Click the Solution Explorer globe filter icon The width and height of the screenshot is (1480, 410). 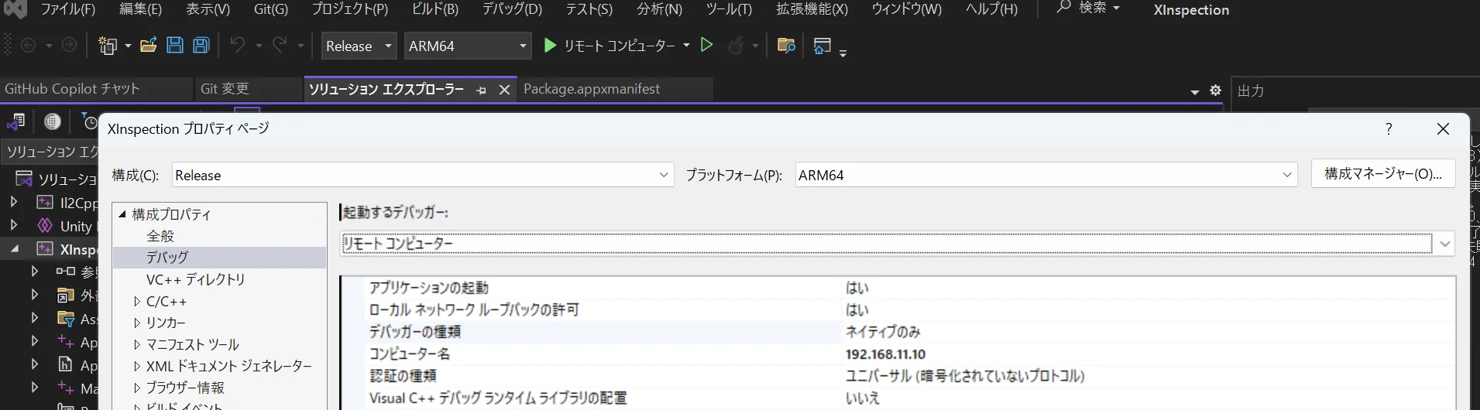[53, 121]
